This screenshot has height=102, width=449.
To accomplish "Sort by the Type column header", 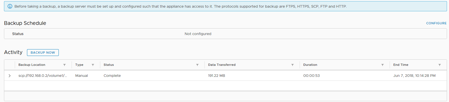I will (x=79, y=65).
